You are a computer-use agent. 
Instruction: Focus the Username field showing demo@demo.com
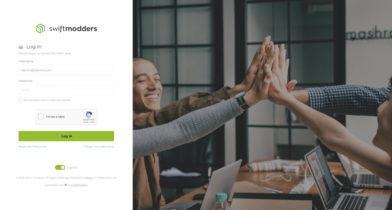66,70
